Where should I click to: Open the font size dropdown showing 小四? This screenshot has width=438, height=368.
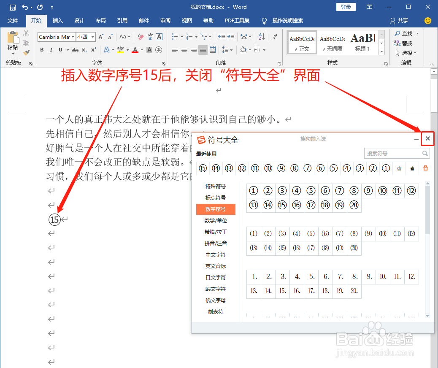click(x=92, y=37)
